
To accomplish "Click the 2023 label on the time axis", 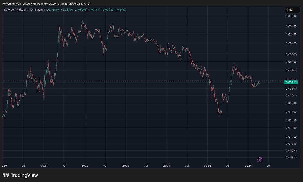I will [x=126, y=166].
